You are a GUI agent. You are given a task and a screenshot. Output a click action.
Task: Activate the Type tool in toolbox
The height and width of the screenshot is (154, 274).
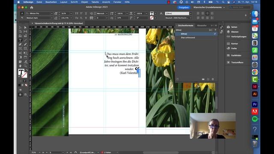point(20,40)
